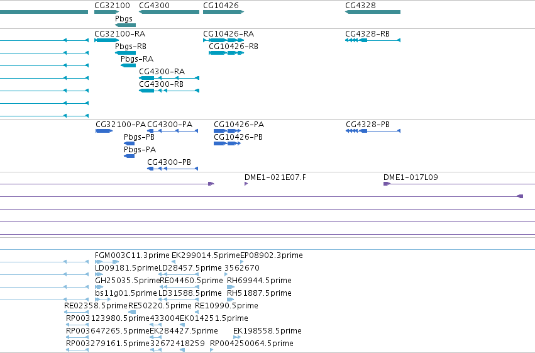Screen dimensions: 535x353
Task: Select transcript CG32100-RA
Action: point(106,40)
